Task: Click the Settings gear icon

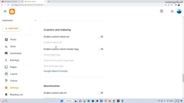Action: click(6, 88)
